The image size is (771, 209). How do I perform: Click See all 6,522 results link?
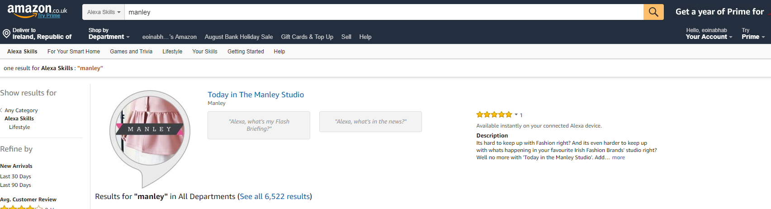[x=275, y=196]
